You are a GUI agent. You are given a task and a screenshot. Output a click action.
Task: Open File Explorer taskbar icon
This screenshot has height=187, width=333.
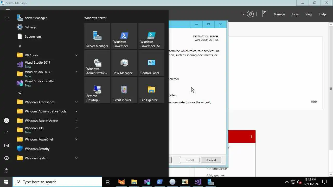click(134, 182)
